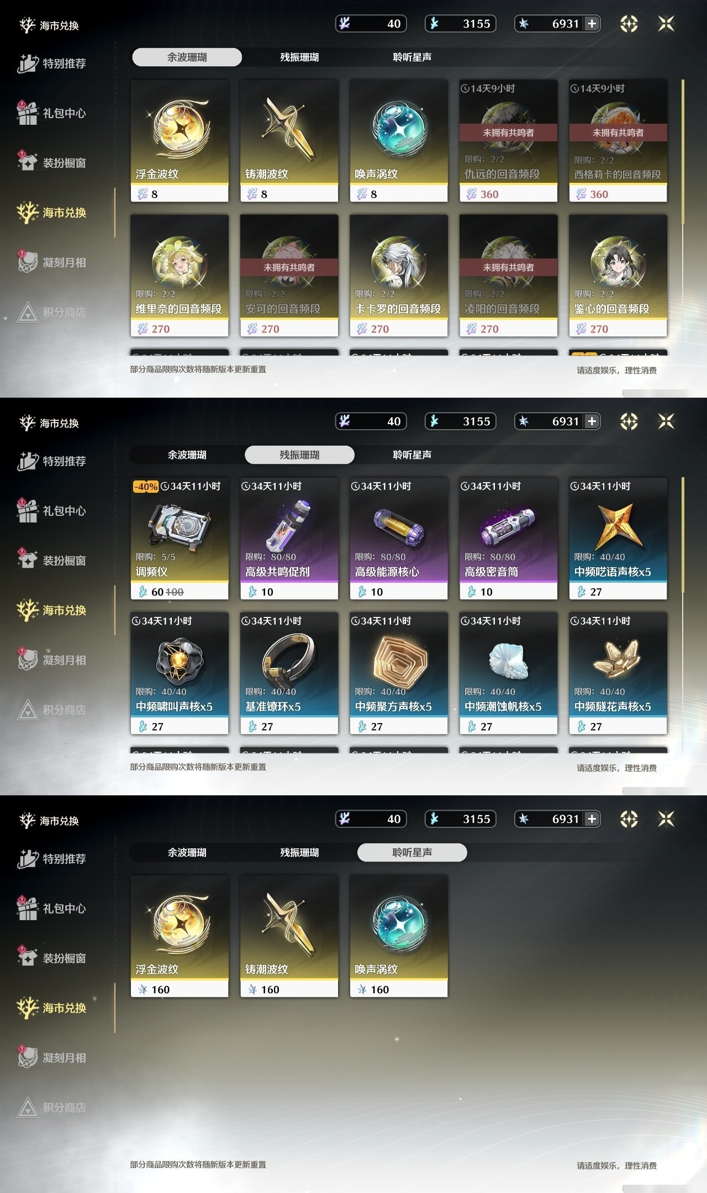Select 浮金波纹 priced at 160 star currency
The width and height of the screenshot is (707, 1193).
pyautogui.click(x=180, y=937)
